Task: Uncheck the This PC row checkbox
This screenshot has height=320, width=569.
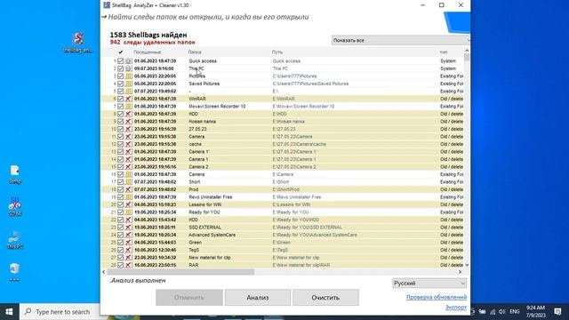Action: coord(121,68)
